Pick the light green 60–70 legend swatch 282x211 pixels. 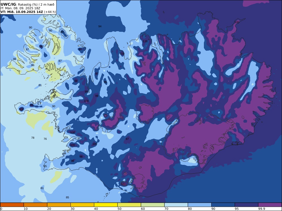153,205
